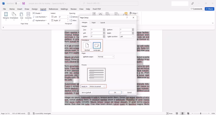Toggle the AutoSave switch
Viewport: 216px width, 115px height.
coord(18,3)
